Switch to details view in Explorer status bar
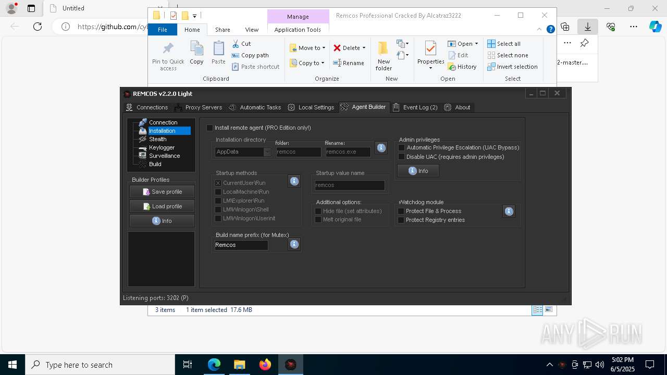Screen dimensions: 667x375 pyautogui.click(x=537, y=310)
